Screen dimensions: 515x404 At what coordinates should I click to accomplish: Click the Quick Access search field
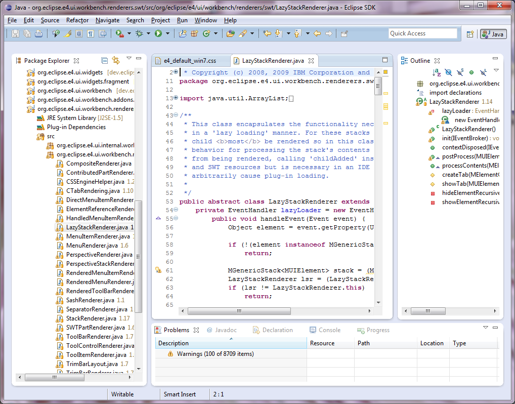[x=423, y=33]
